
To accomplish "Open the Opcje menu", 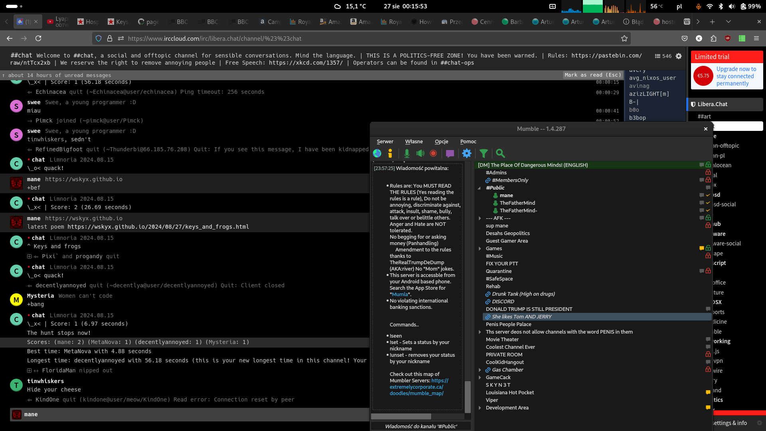I will [441, 142].
